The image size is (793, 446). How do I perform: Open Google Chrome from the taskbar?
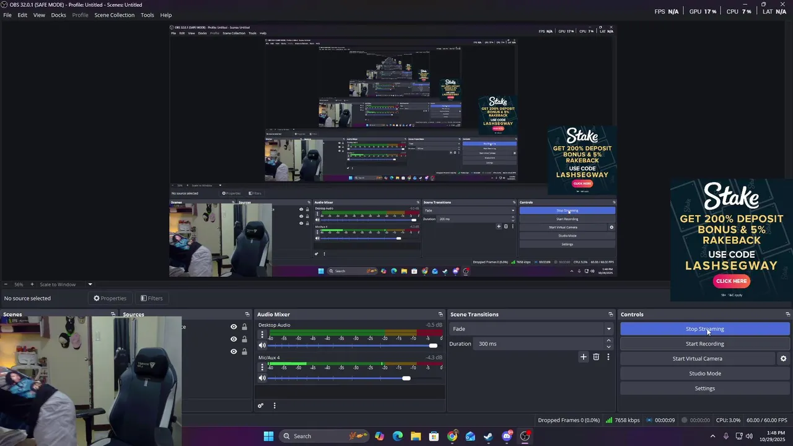coord(452,436)
